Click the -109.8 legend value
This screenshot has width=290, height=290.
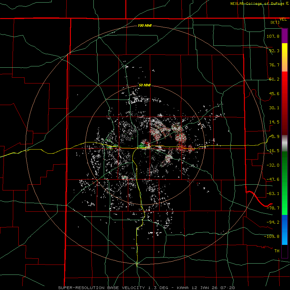click(x=272, y=237)
